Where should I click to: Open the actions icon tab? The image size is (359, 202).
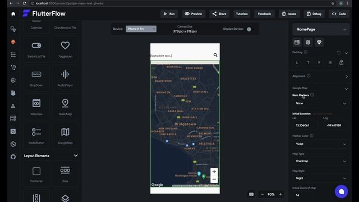[308, 42]
